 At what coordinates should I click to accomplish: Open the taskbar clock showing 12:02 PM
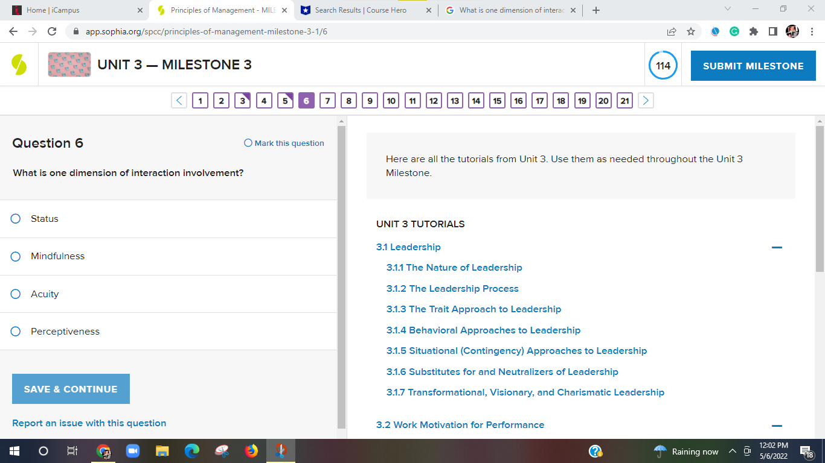coord(774,451)
